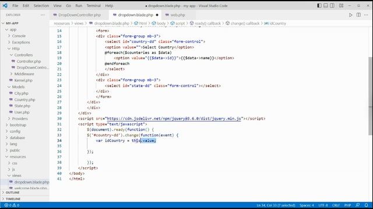
Task: Expand the database folder
Action: (24, 138)
